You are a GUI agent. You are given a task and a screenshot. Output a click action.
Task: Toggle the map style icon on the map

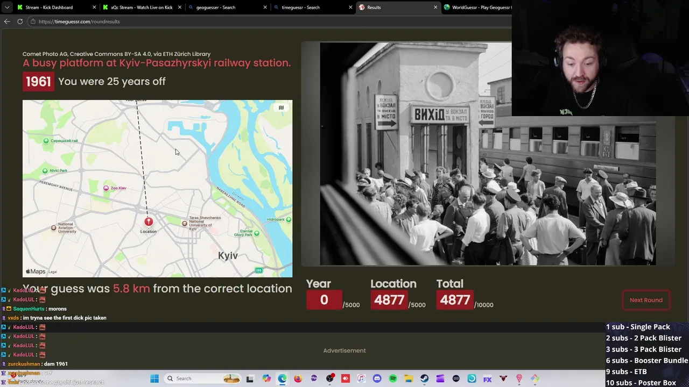(x=281, y=107)
